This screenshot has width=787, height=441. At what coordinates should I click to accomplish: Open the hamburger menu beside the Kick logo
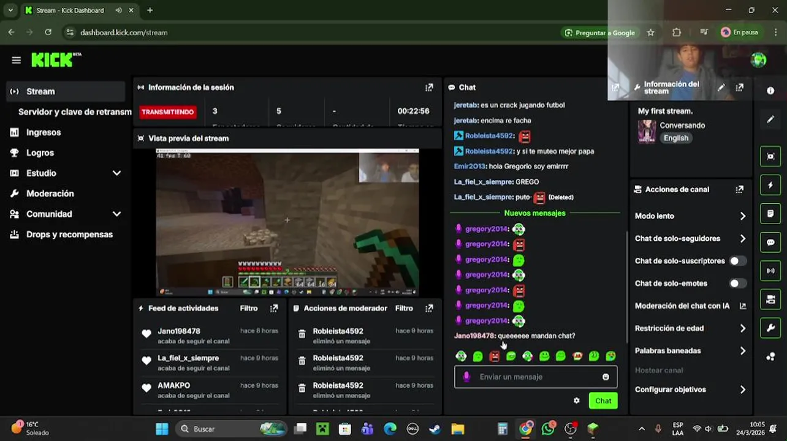pos(16,60)
